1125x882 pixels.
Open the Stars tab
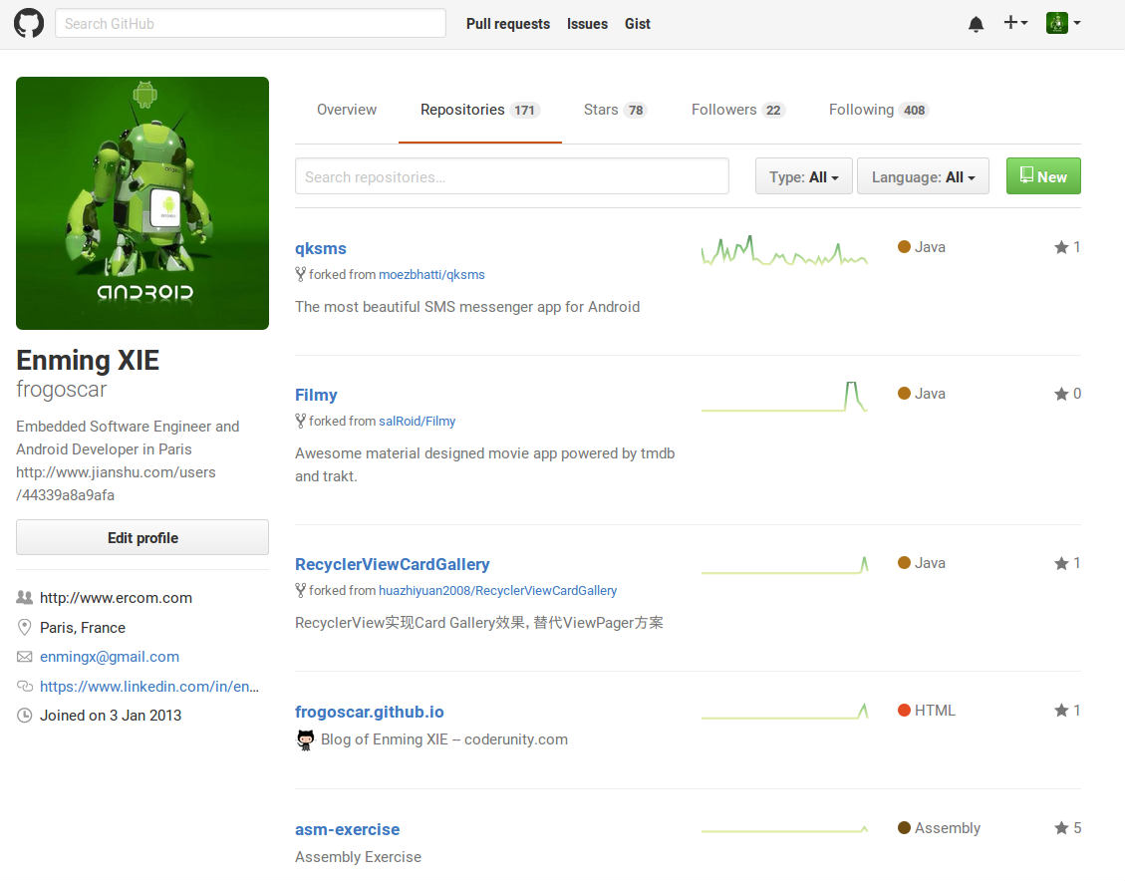pos(615,110)
